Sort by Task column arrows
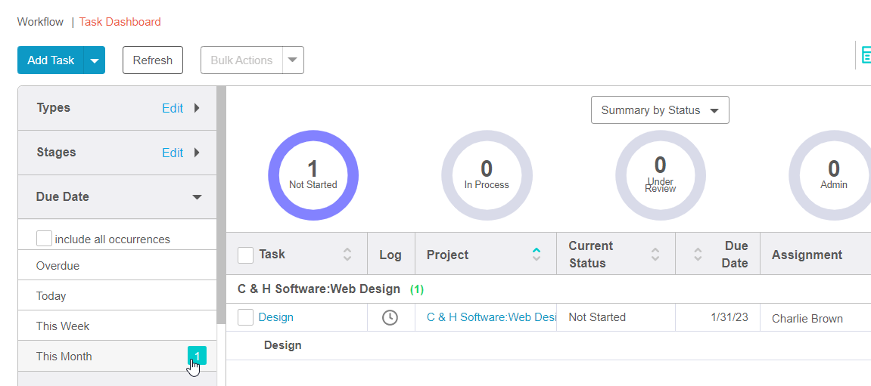Viewport: 871px width, 386px height. [x=347, y=255]
